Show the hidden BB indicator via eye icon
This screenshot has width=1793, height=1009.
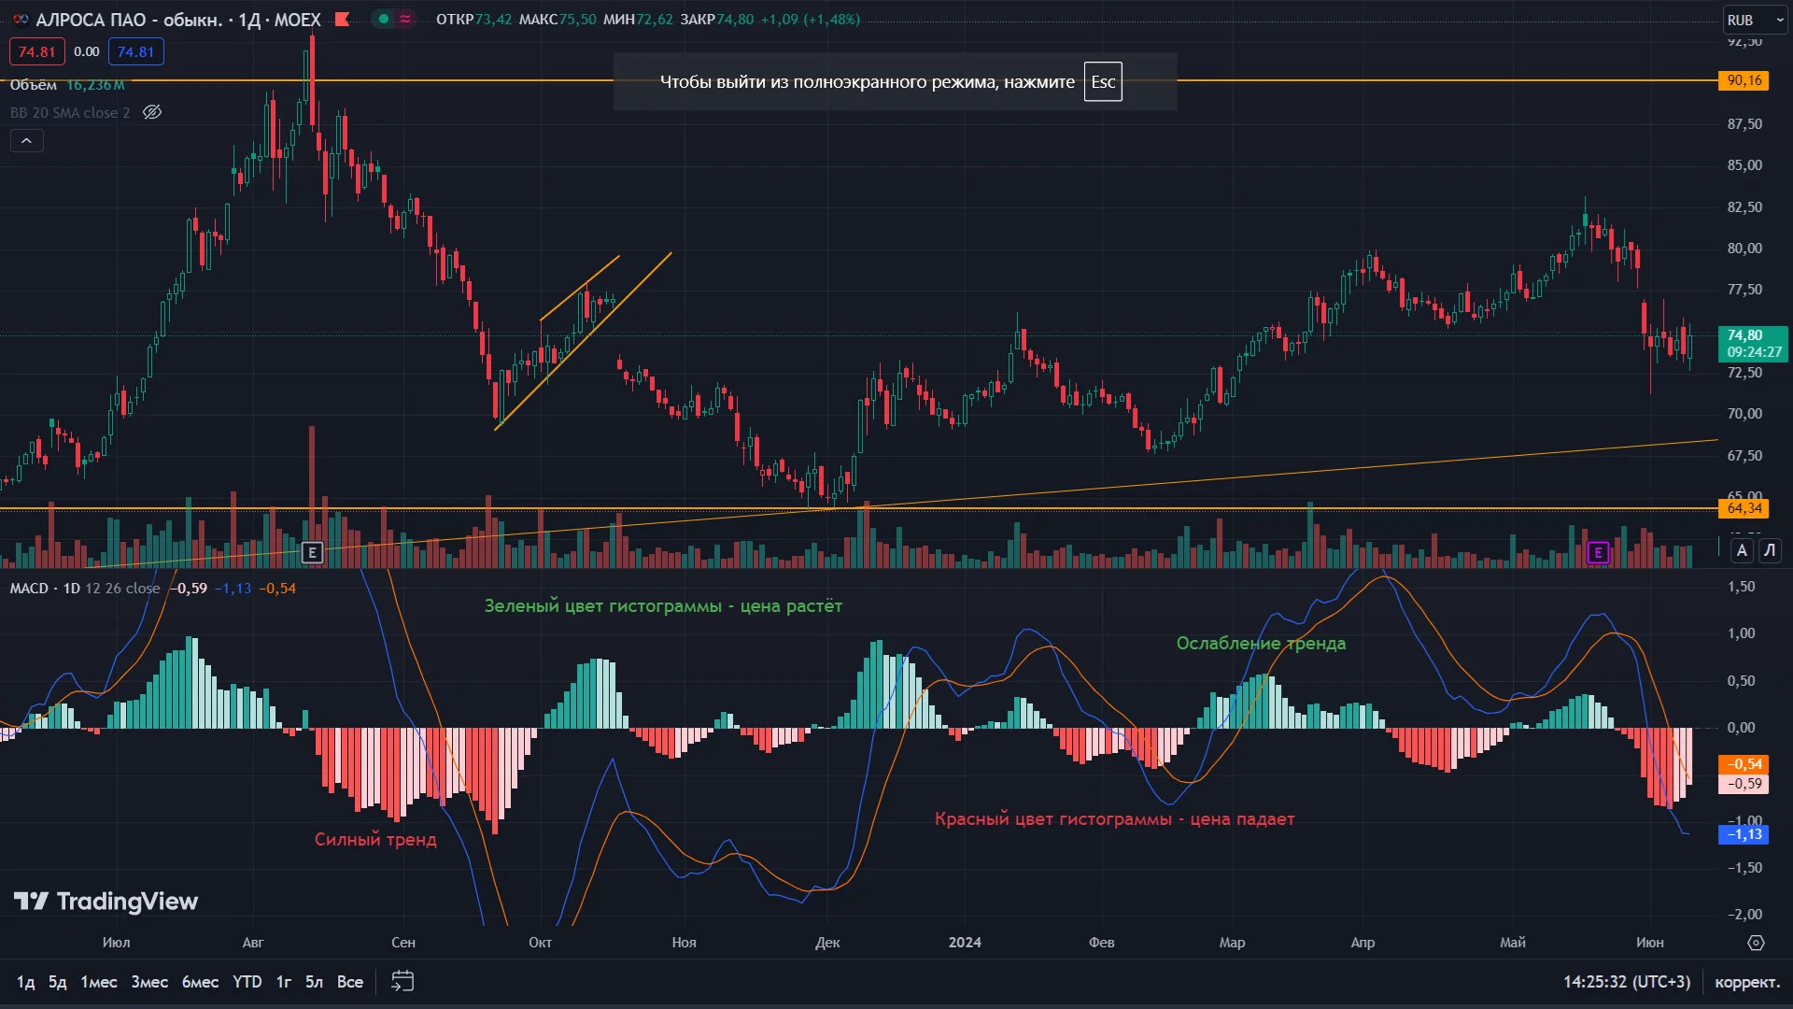pyautogui.click(x=152, y=112)
